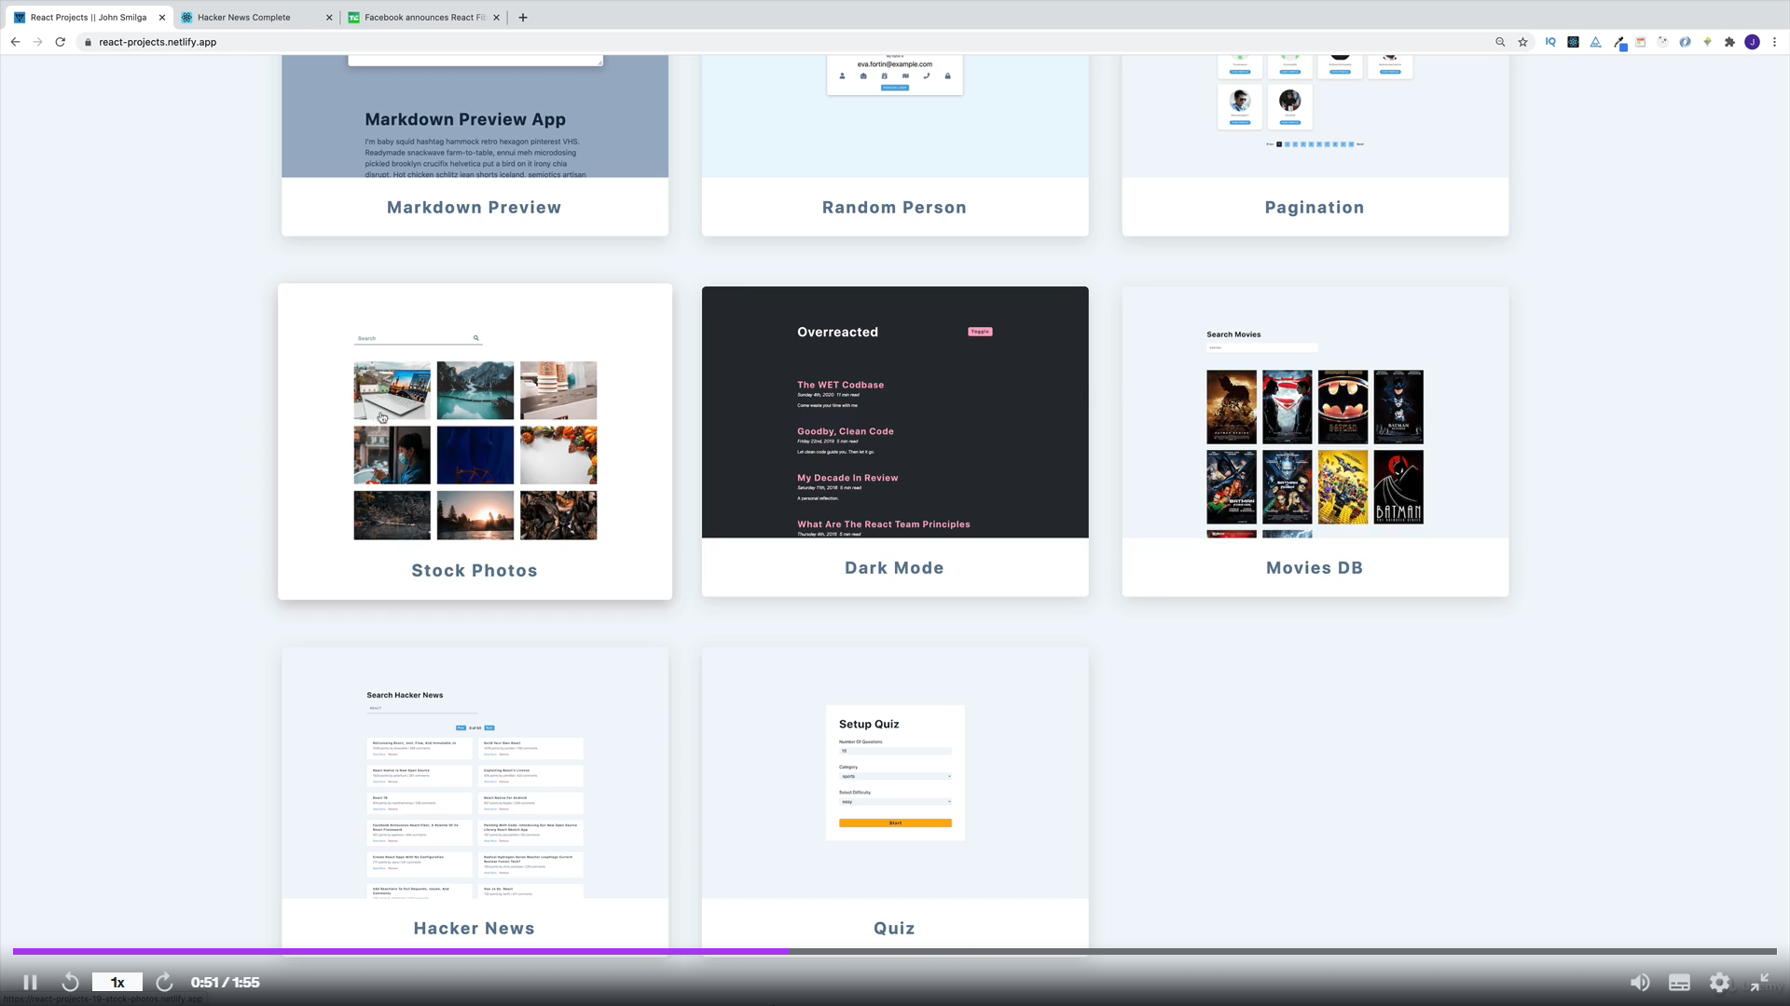Pause the video playback

click(x=30, y=982)
